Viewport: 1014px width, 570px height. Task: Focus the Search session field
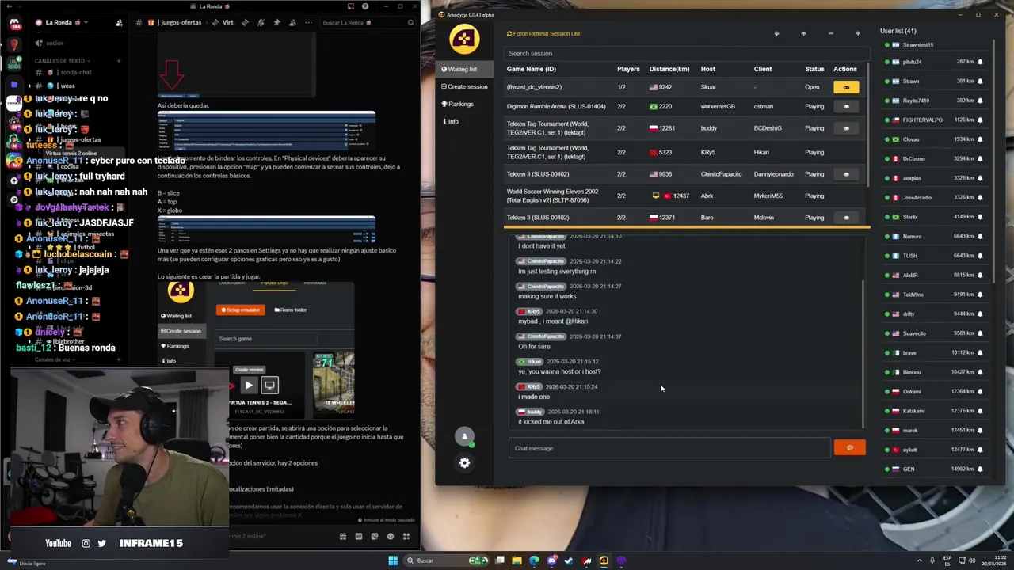686,53
